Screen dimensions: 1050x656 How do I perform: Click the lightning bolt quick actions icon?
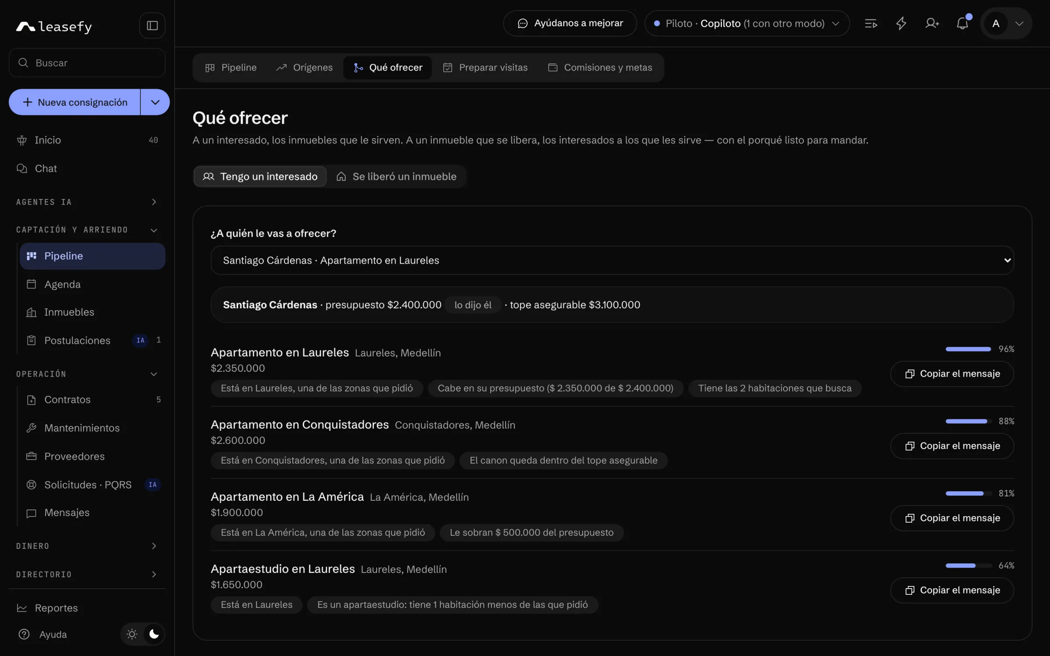point(901,23)
